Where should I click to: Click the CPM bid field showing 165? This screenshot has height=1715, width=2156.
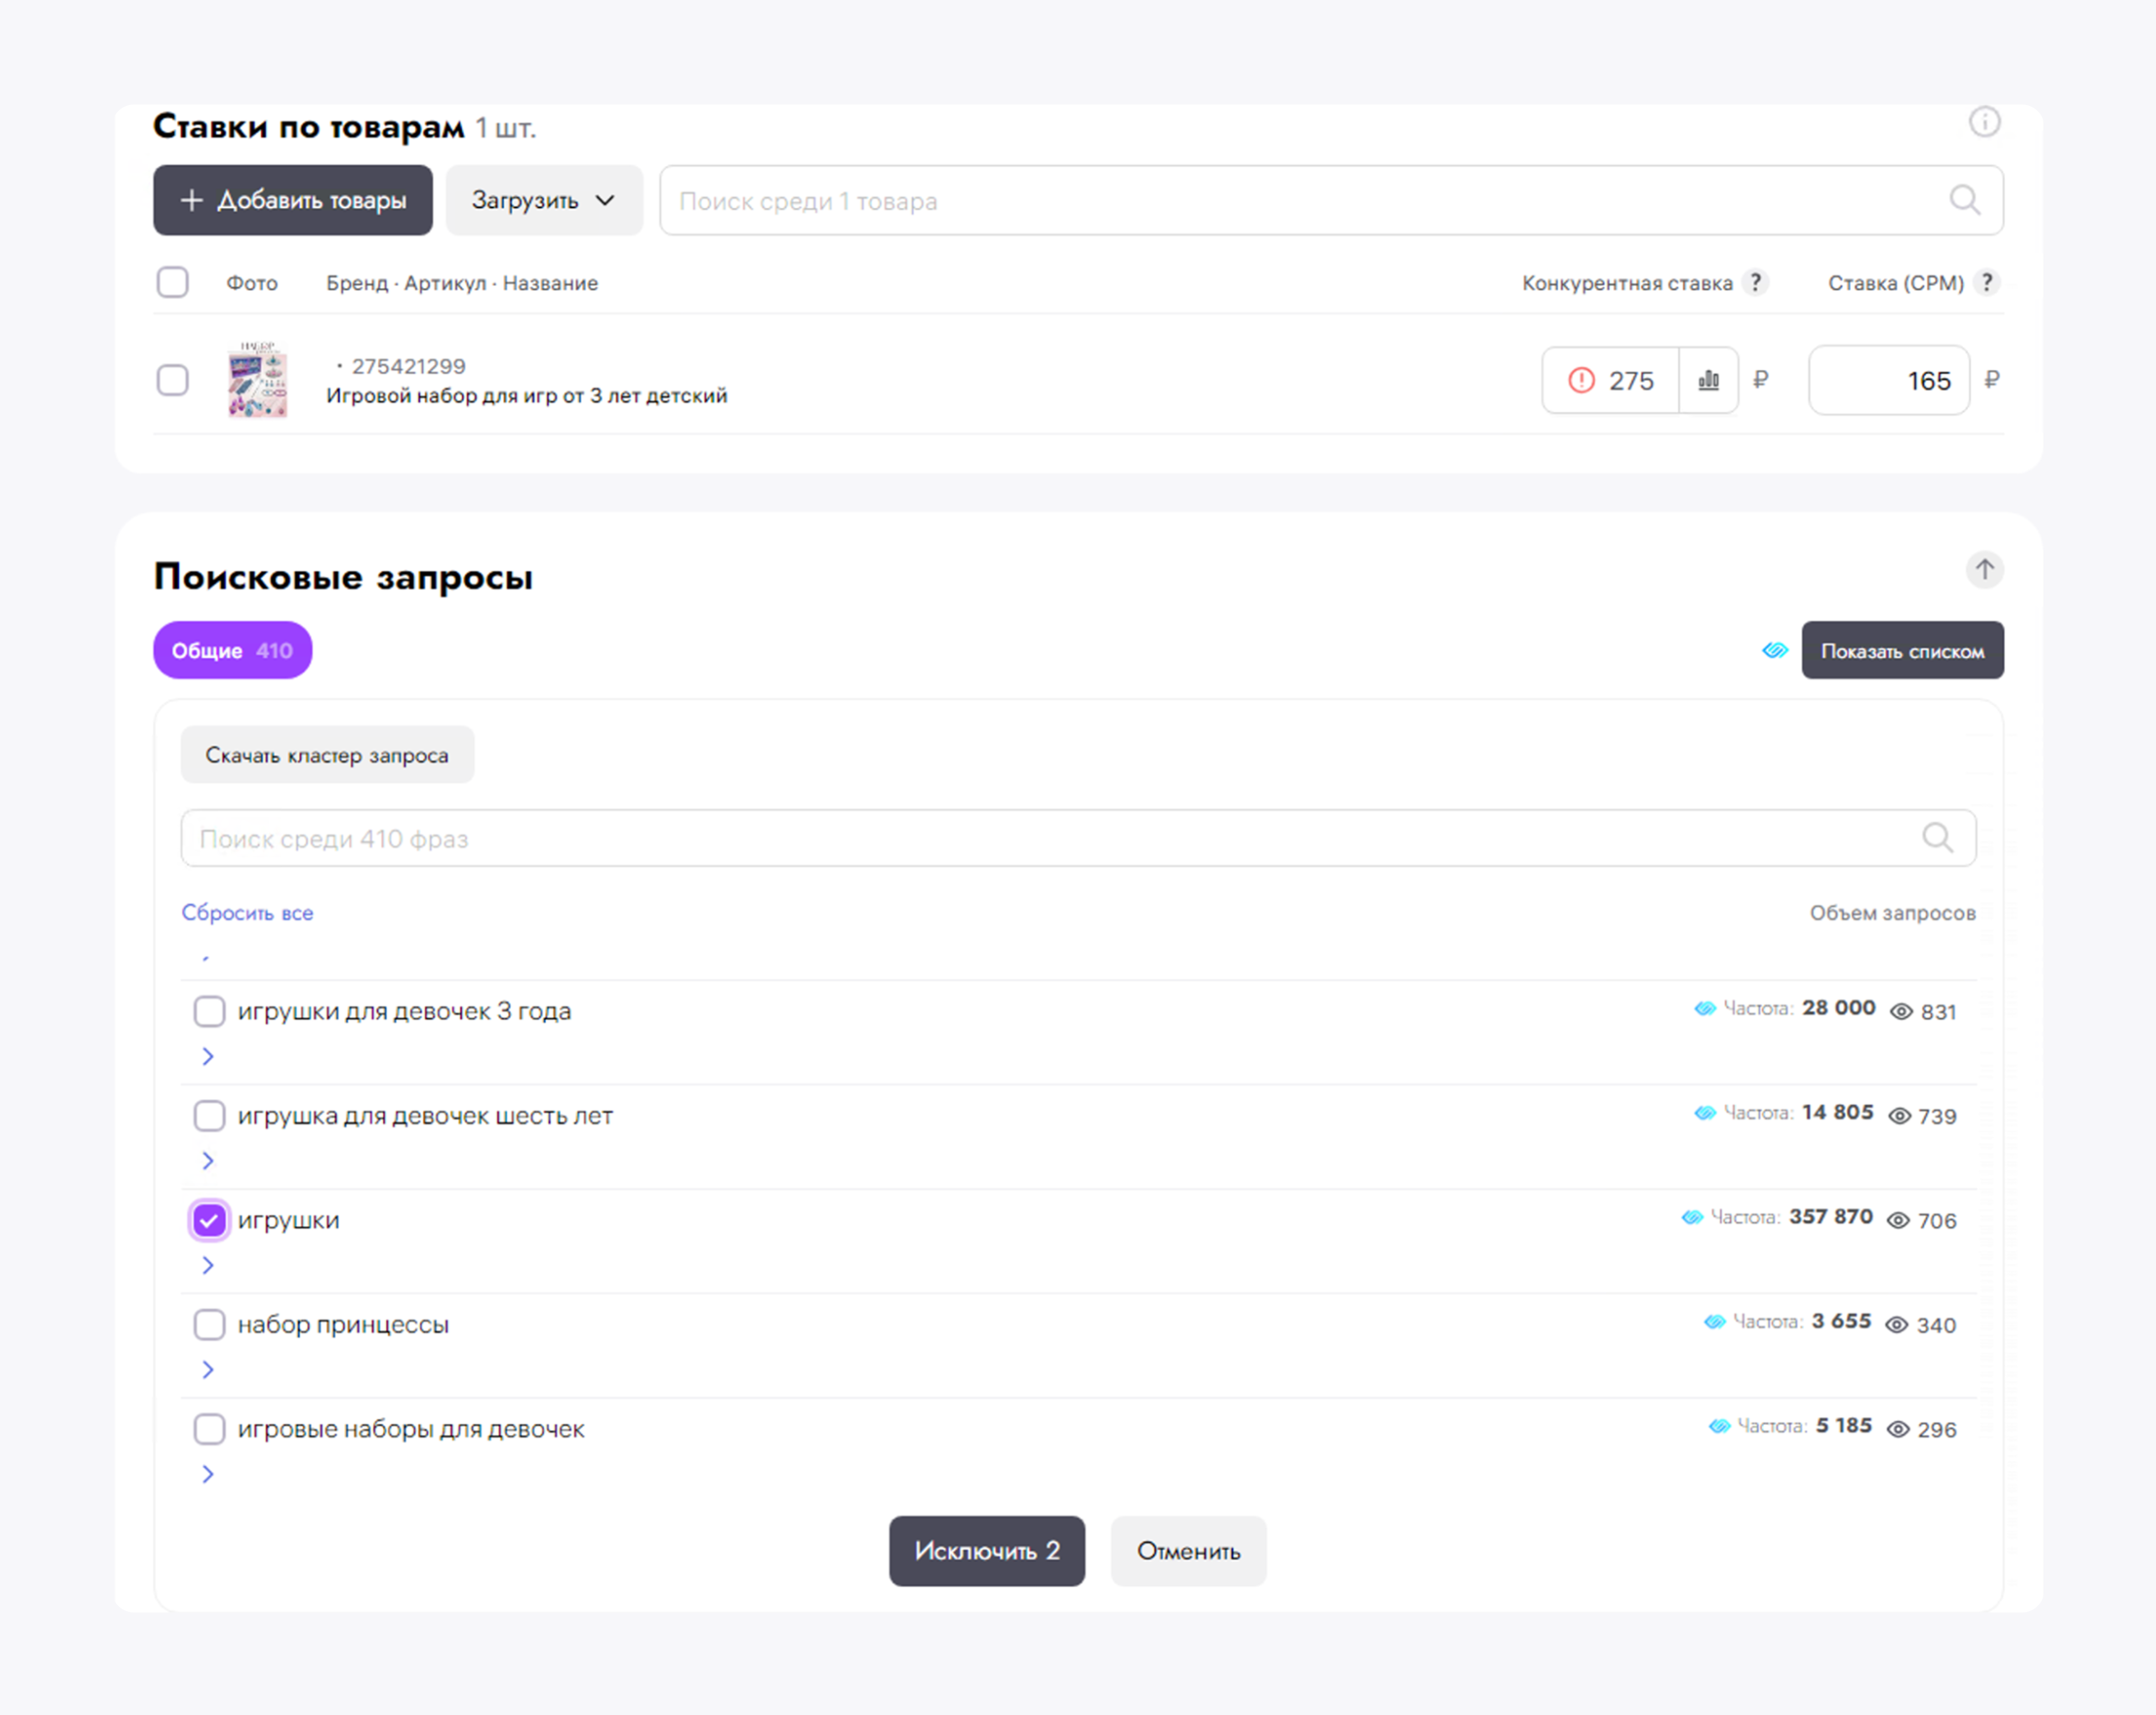1888,380
